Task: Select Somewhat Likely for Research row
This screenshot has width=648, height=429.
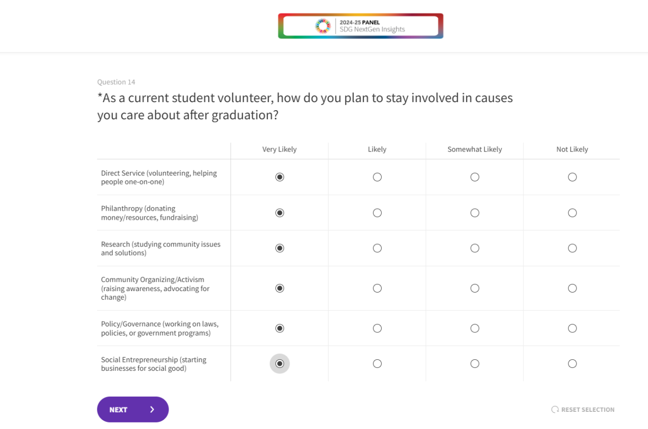Action: point(475,248)
